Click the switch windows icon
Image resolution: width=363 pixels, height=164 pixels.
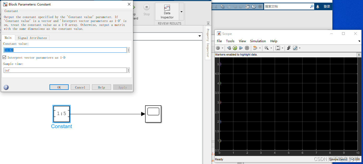click(x=247, y=7)
